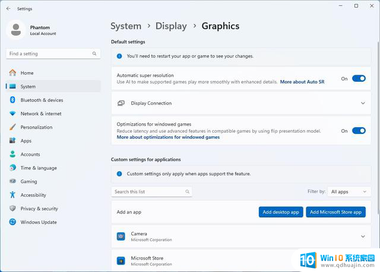Expand the Camera app row chevron
The height and width of the screenshot is (272, 380).
tap(363, 236)
